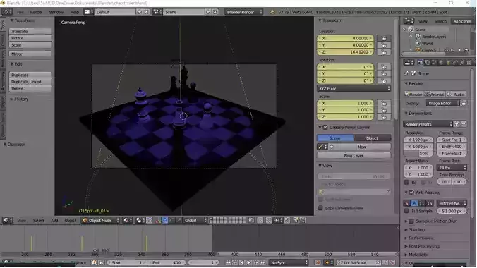This screenshot has width=477, height=268.
Task: Expand the Performance render panel
Action: [406, 238]
